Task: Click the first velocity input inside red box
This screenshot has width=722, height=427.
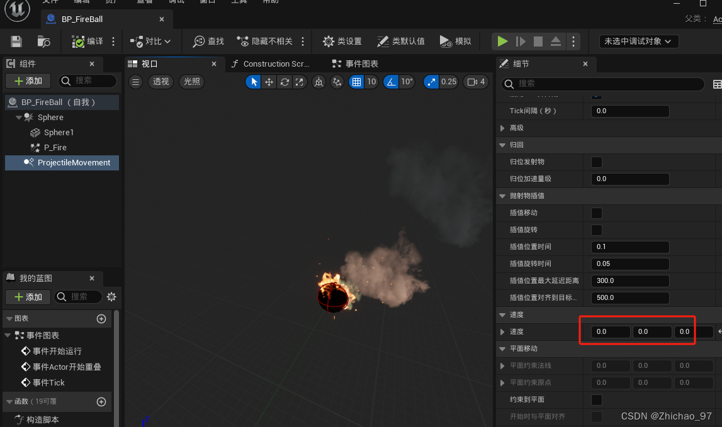Action: click(609, 331)
